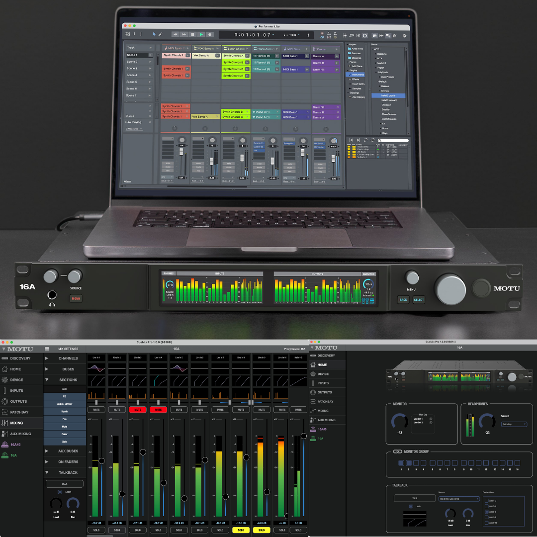Launch Scene 3 in Performer Lite
Image resolution: width=537 pixels, height=537 pixels.
coord(150,69)
